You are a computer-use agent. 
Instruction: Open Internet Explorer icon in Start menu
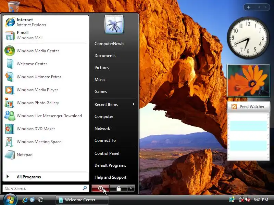click(10, 22)
